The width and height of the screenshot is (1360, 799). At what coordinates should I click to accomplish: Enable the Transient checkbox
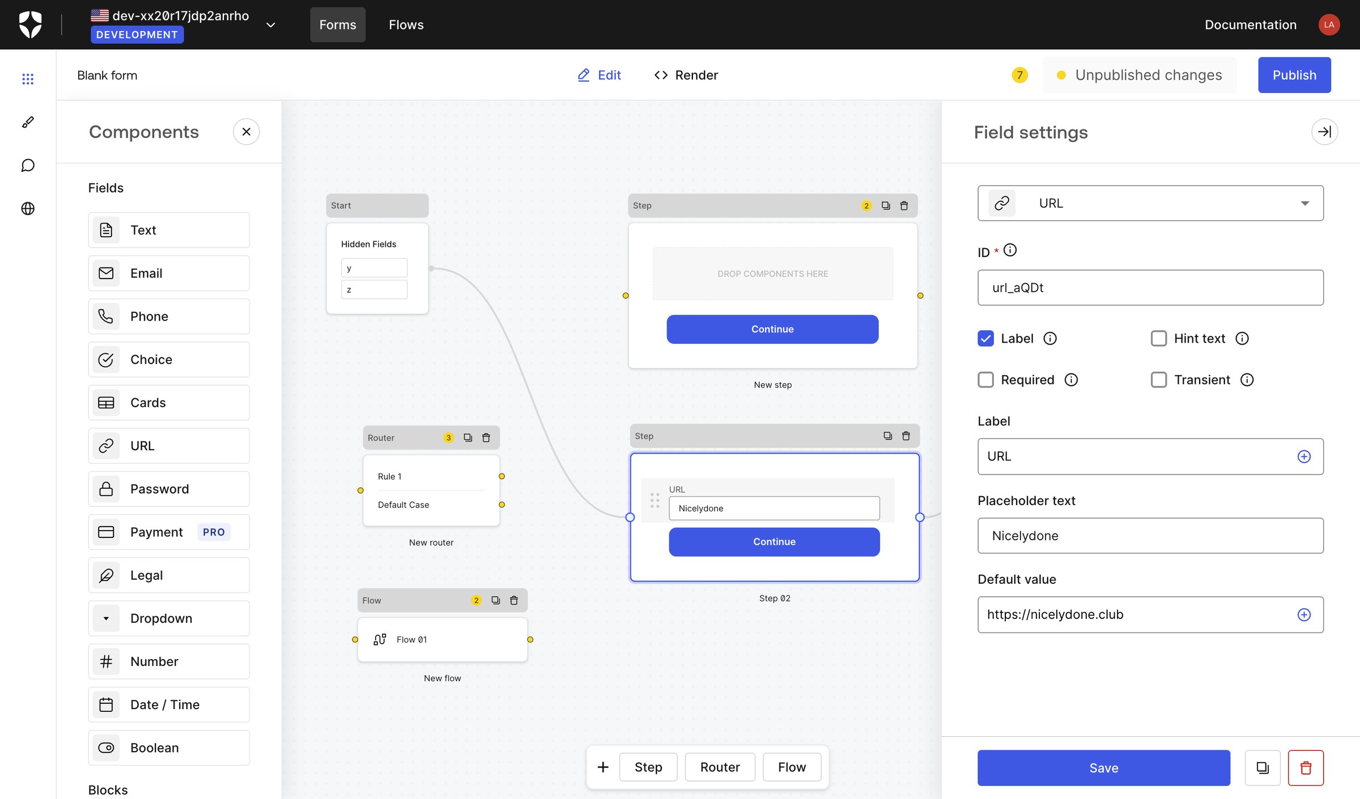pos(1159,379)
